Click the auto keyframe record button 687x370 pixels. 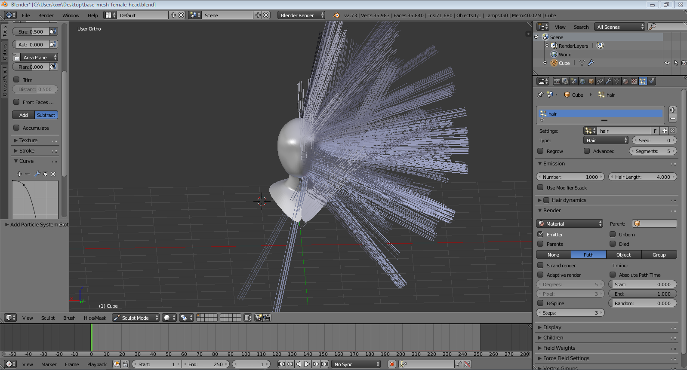[x=392, y=364]
